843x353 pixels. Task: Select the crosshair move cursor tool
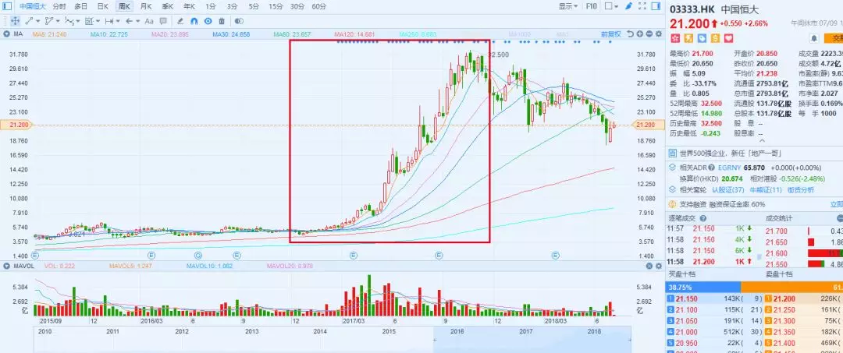(15, 21)
